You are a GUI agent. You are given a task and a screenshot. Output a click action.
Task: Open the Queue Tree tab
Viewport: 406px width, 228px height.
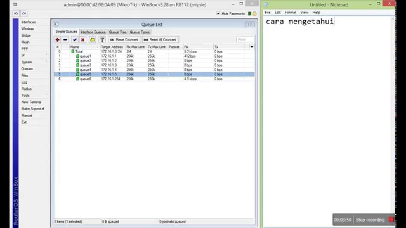coord(118,32)
